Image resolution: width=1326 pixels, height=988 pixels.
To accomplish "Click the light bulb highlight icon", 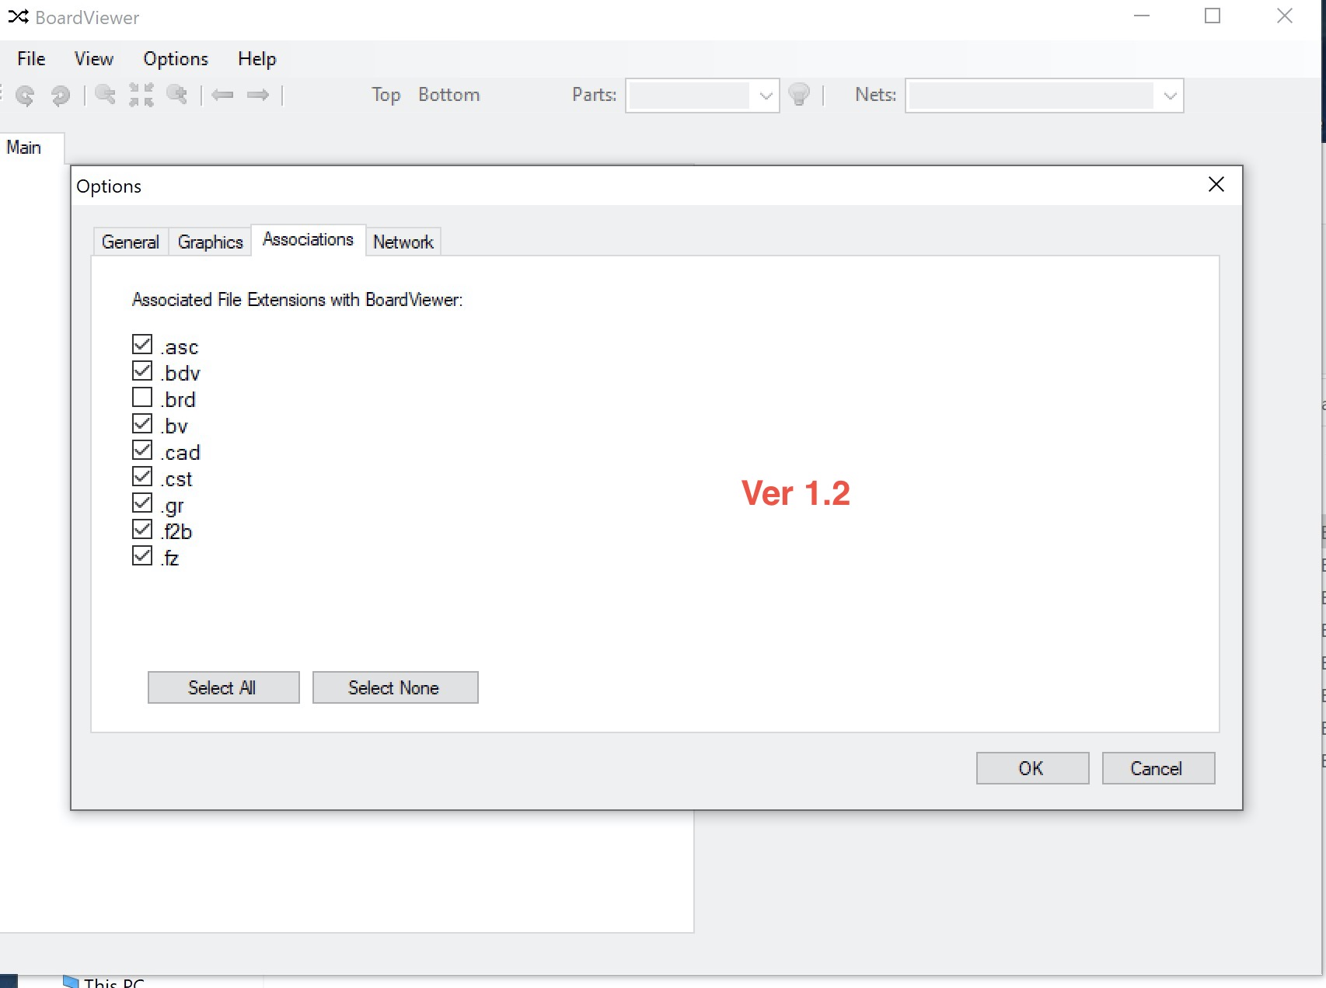I will point(799,95).
